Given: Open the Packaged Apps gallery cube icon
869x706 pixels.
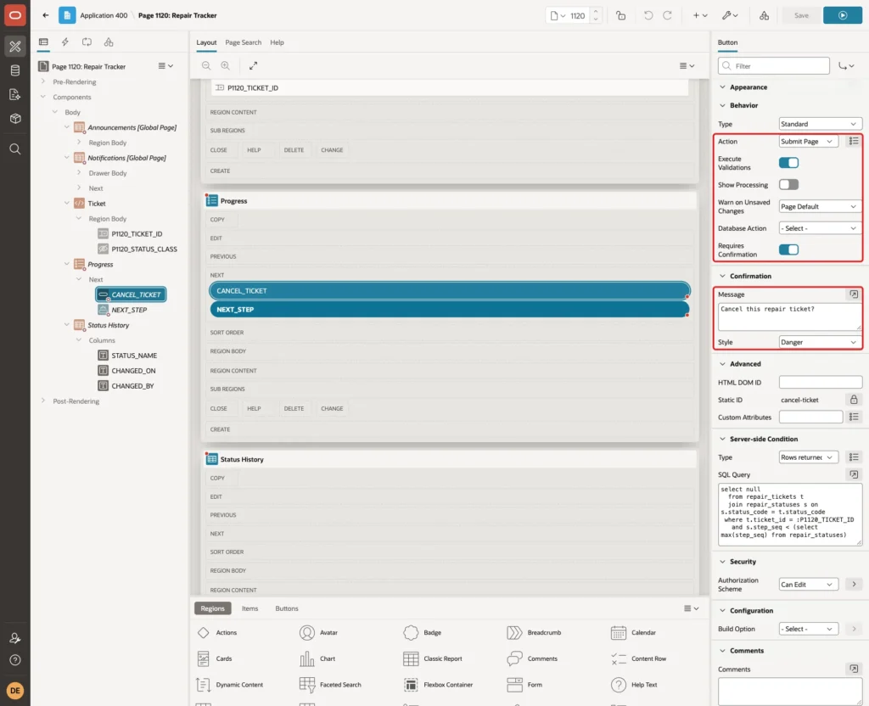Looking at the screenshot, I should point(15,118).
